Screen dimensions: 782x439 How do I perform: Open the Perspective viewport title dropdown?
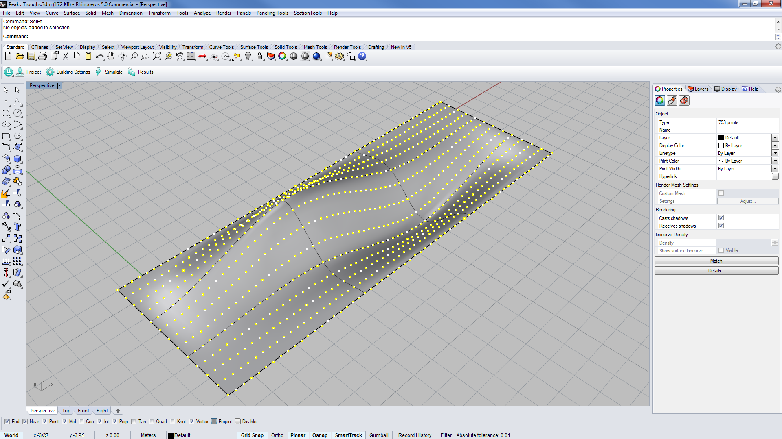tap(59, 85)
